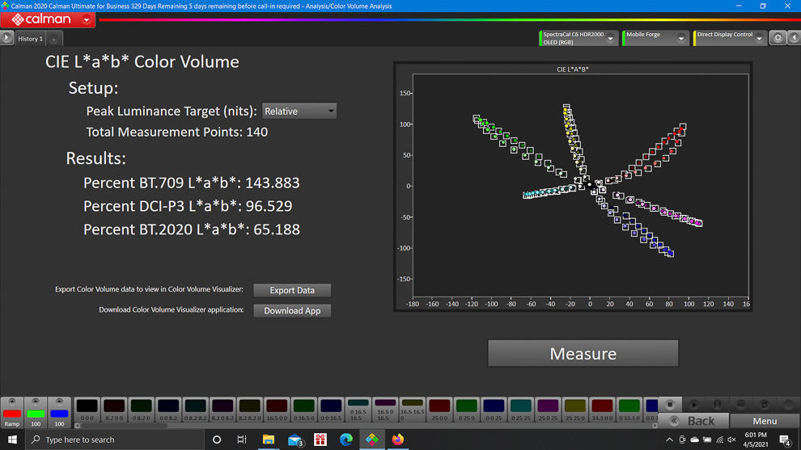Add a new history tab with plus
Viewport: 801px width, 450px height.
click(x=53, y=39)
